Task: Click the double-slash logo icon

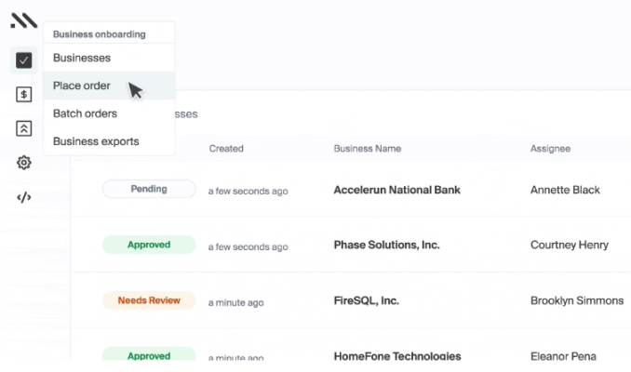Action: [x=24, y=20]
